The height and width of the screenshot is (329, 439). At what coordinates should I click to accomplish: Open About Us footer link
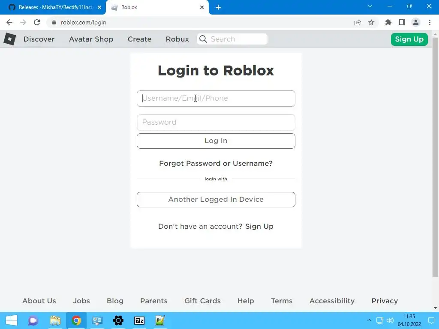[39, 301]
